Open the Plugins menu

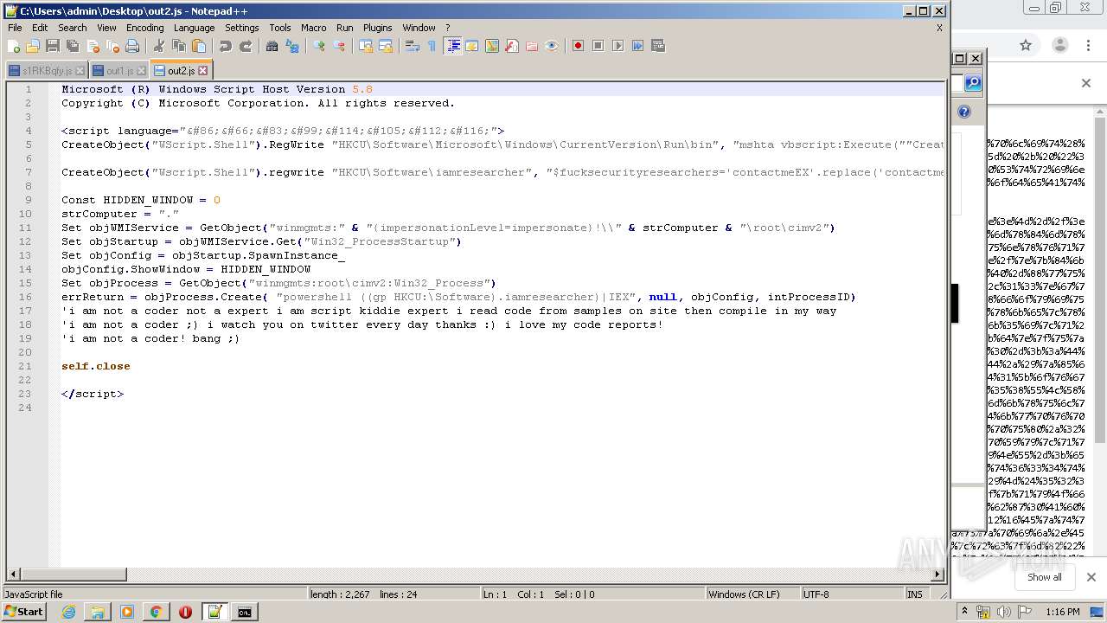click(377, 28)
